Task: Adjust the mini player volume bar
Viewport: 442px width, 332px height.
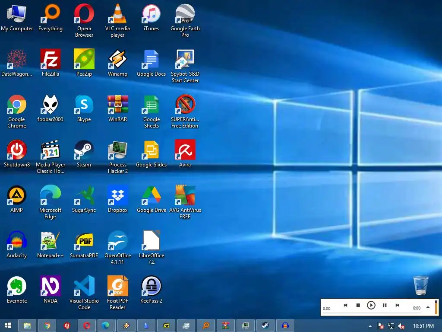Action: (436, 307)
